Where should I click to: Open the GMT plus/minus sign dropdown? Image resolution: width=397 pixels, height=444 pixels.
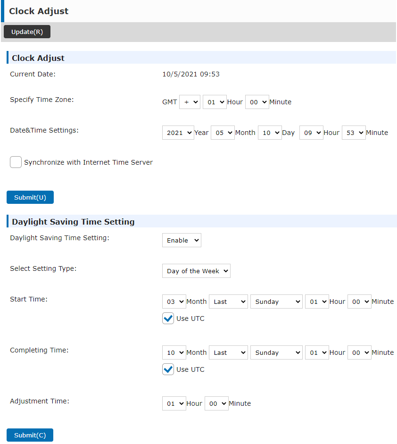coord(190,101)
